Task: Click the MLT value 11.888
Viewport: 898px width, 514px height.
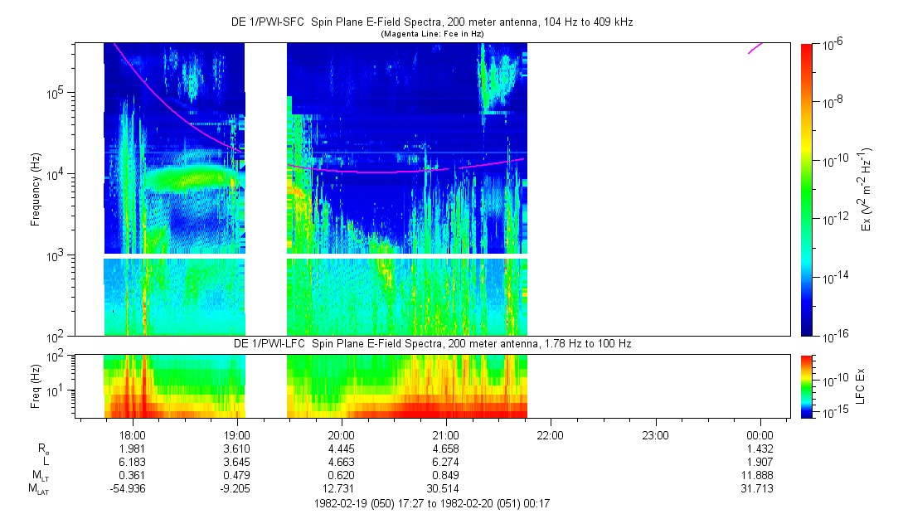Action: [x=757, y=475]
